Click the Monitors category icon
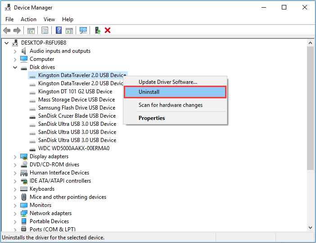 tap(24, 205)
